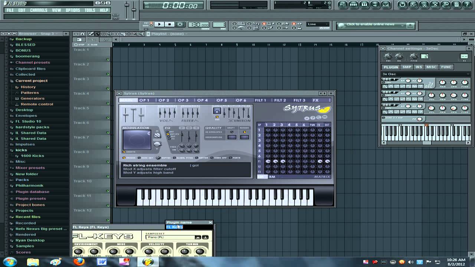Click the playlist snap magnet icon

[82, 34]
